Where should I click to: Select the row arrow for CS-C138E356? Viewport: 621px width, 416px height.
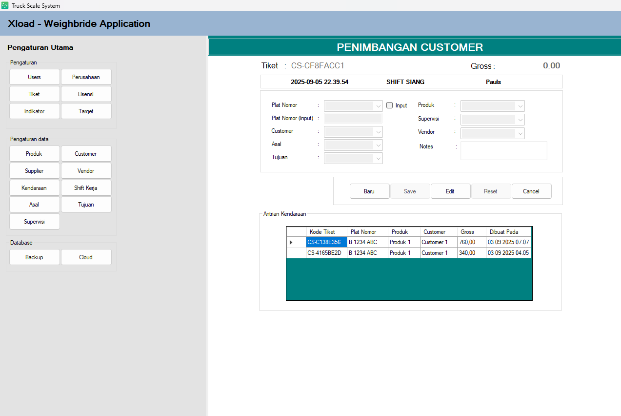(292, 242)
